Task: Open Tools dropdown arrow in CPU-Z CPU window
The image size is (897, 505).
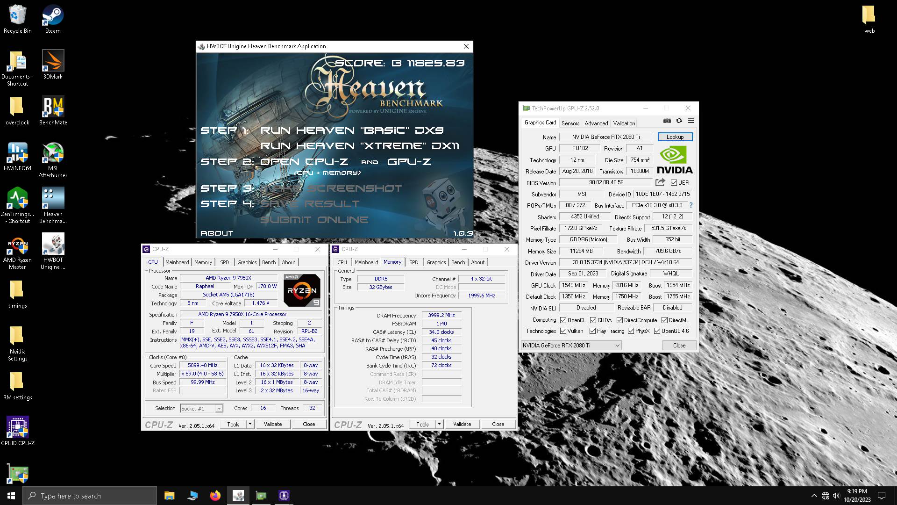Action: [x=250, y=424]
